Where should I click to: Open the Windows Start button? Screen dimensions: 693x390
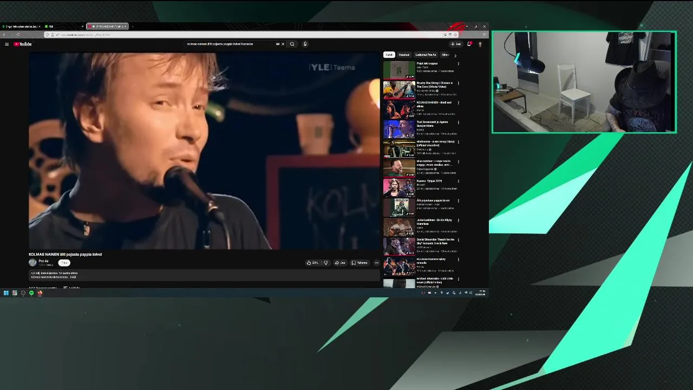point(6,293)
